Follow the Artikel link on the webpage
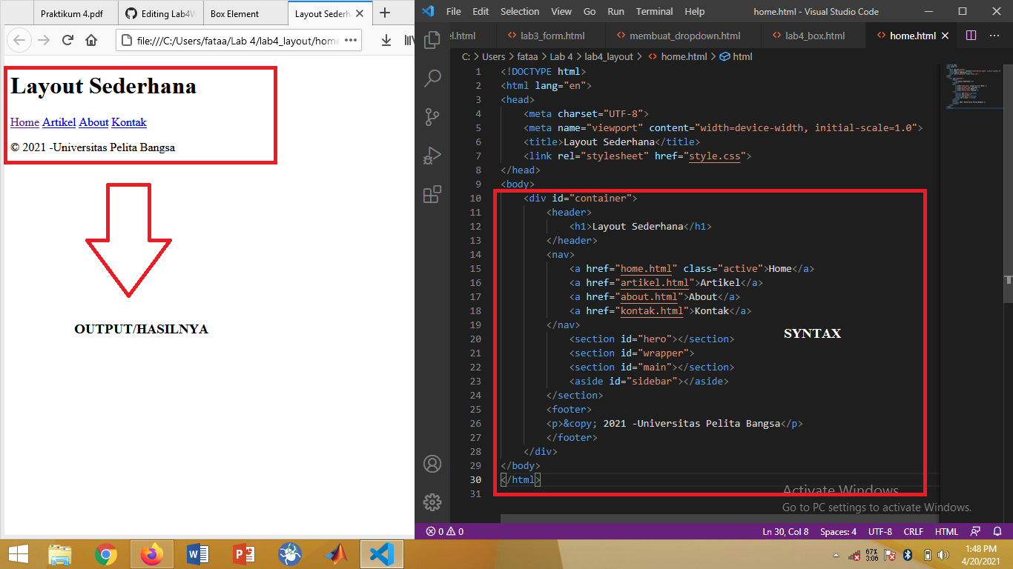The image size is (1013, 569). click(59, 122)
